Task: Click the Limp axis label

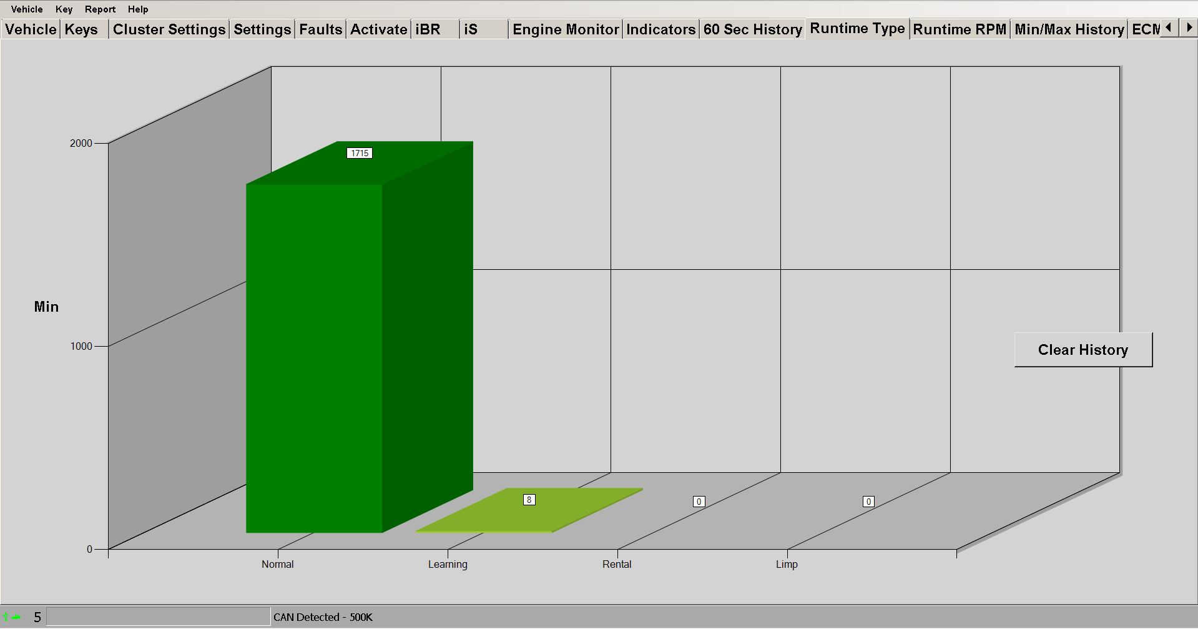Action: click(787, 564)
